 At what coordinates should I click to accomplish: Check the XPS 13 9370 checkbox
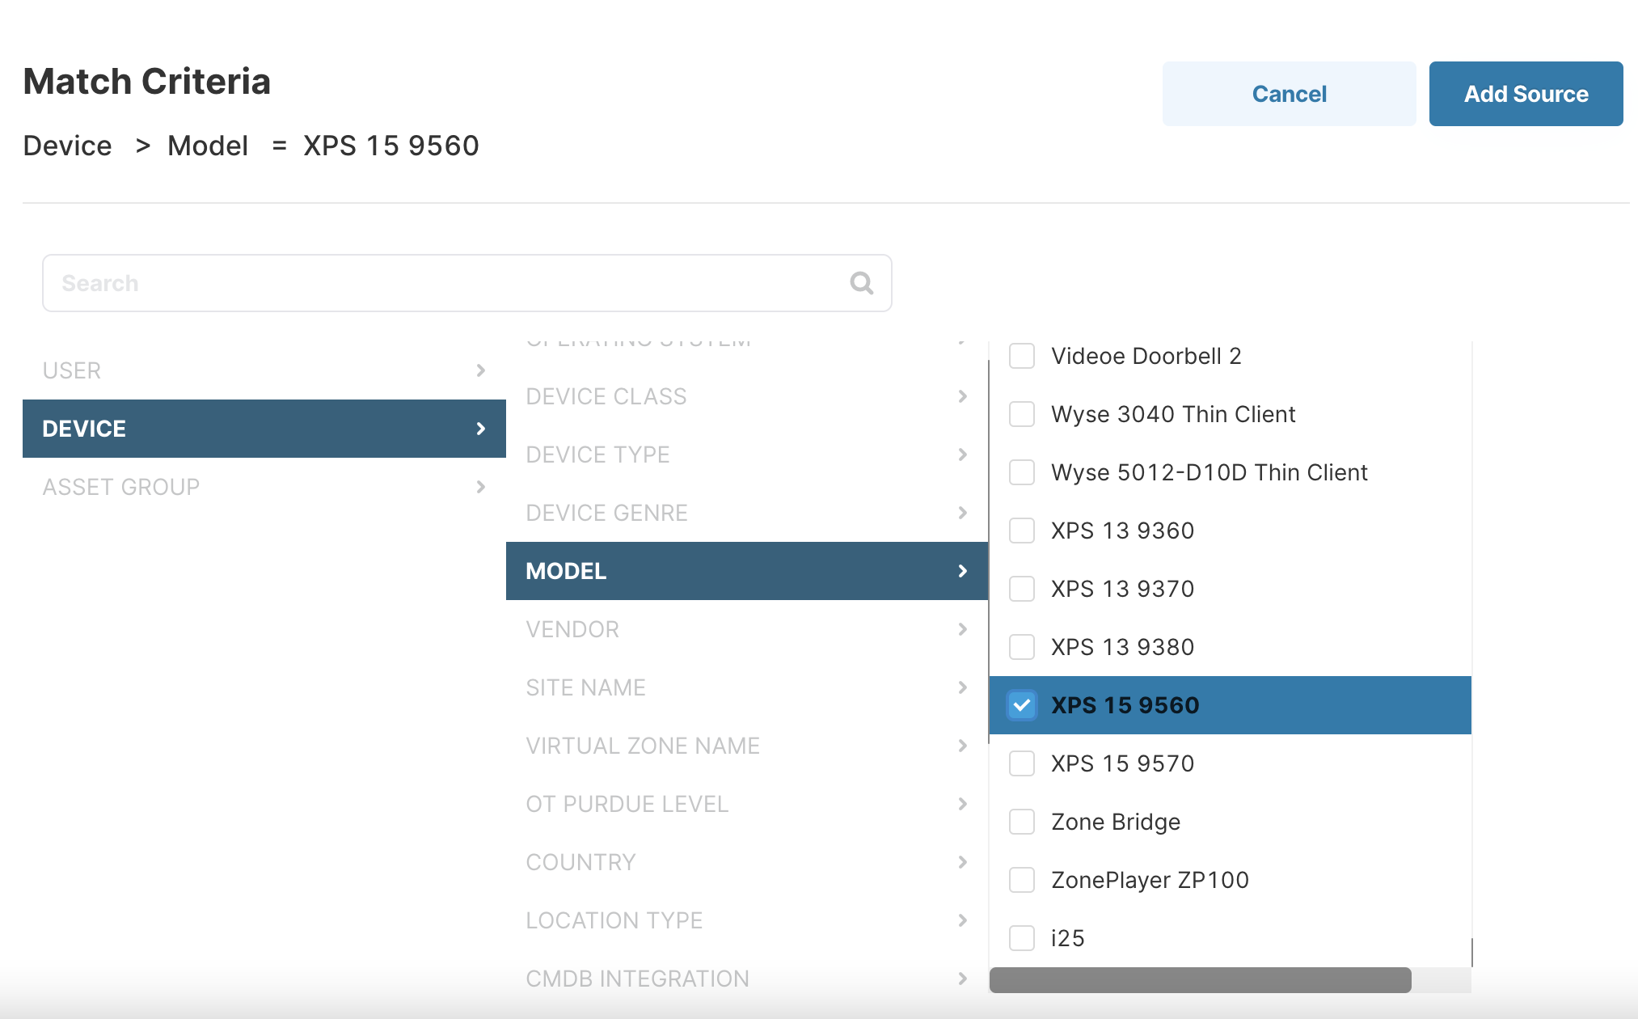click(1022, 589)
